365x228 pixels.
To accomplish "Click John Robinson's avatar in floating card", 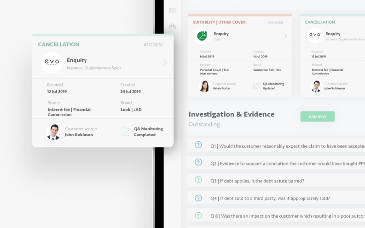I will coord(53,132).
